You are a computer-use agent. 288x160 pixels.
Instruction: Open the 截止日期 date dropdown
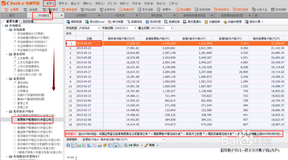(x=172, y=28)
